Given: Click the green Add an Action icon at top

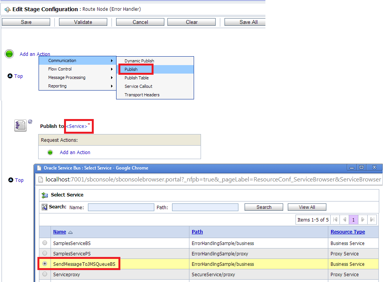Looking at the screenshot, I should [x=9, y=54].
